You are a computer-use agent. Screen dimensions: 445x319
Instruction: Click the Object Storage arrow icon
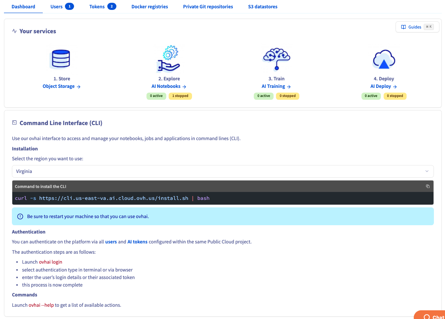(79, 87)
